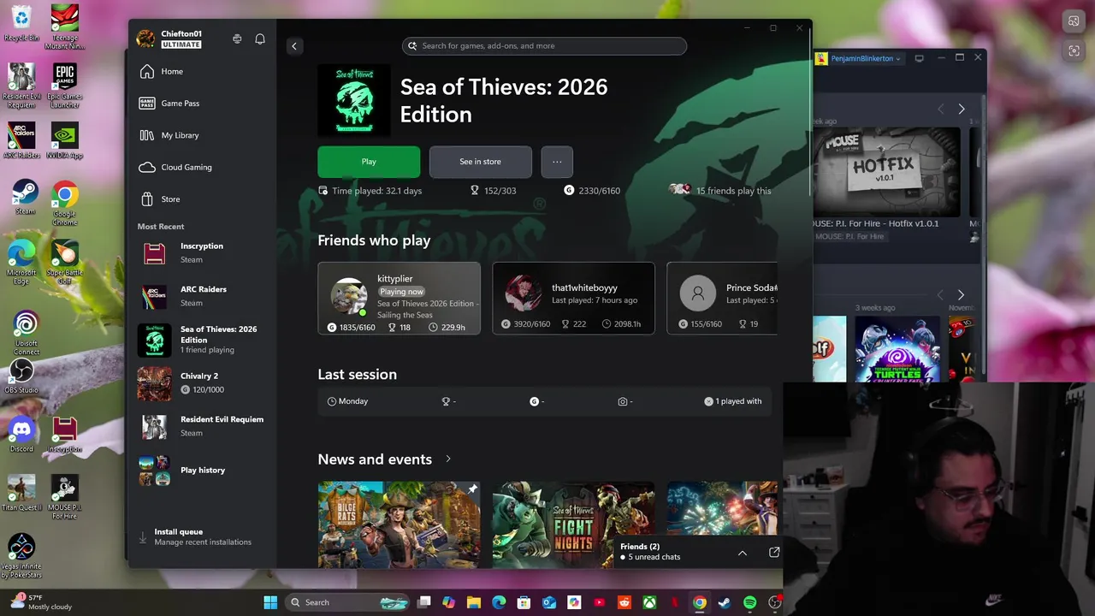1095x616 pixels.
Task: Click the green Play button
Action: pos(369,162)
